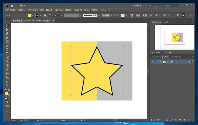Open the graphic style dropdown arrow

[126, 15]
